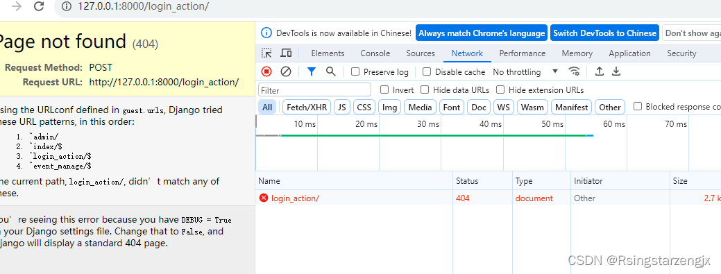Switch to the Sources tab

pyautogui.click(x=421, y=53)
